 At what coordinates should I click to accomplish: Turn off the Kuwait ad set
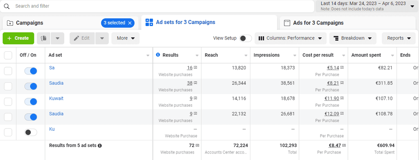31,102
